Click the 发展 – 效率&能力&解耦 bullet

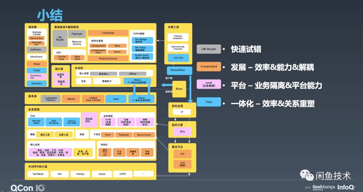[x=272, y=67]
